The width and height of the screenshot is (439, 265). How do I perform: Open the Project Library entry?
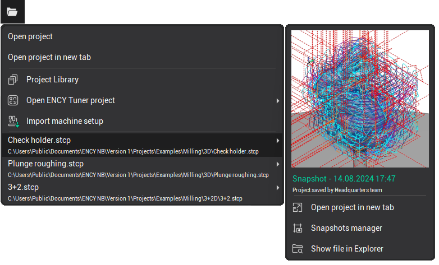(x=52, y=80)
